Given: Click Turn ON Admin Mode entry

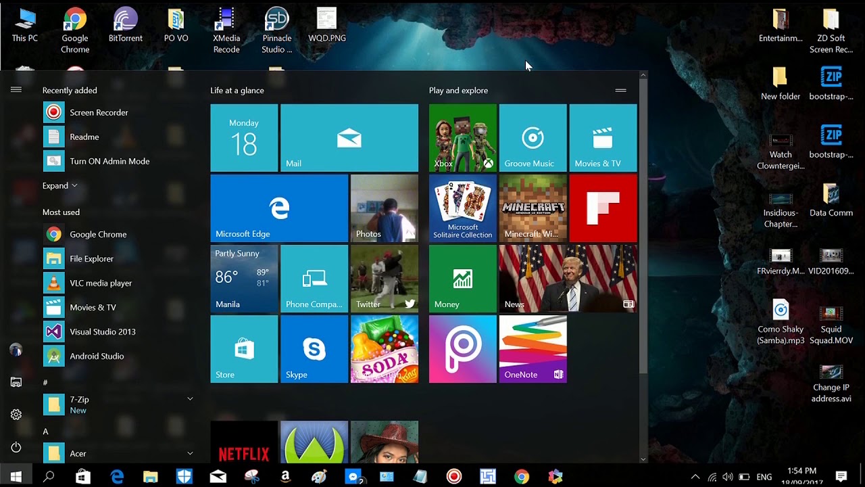Looking at the screenshot, I should coord(118,161).
